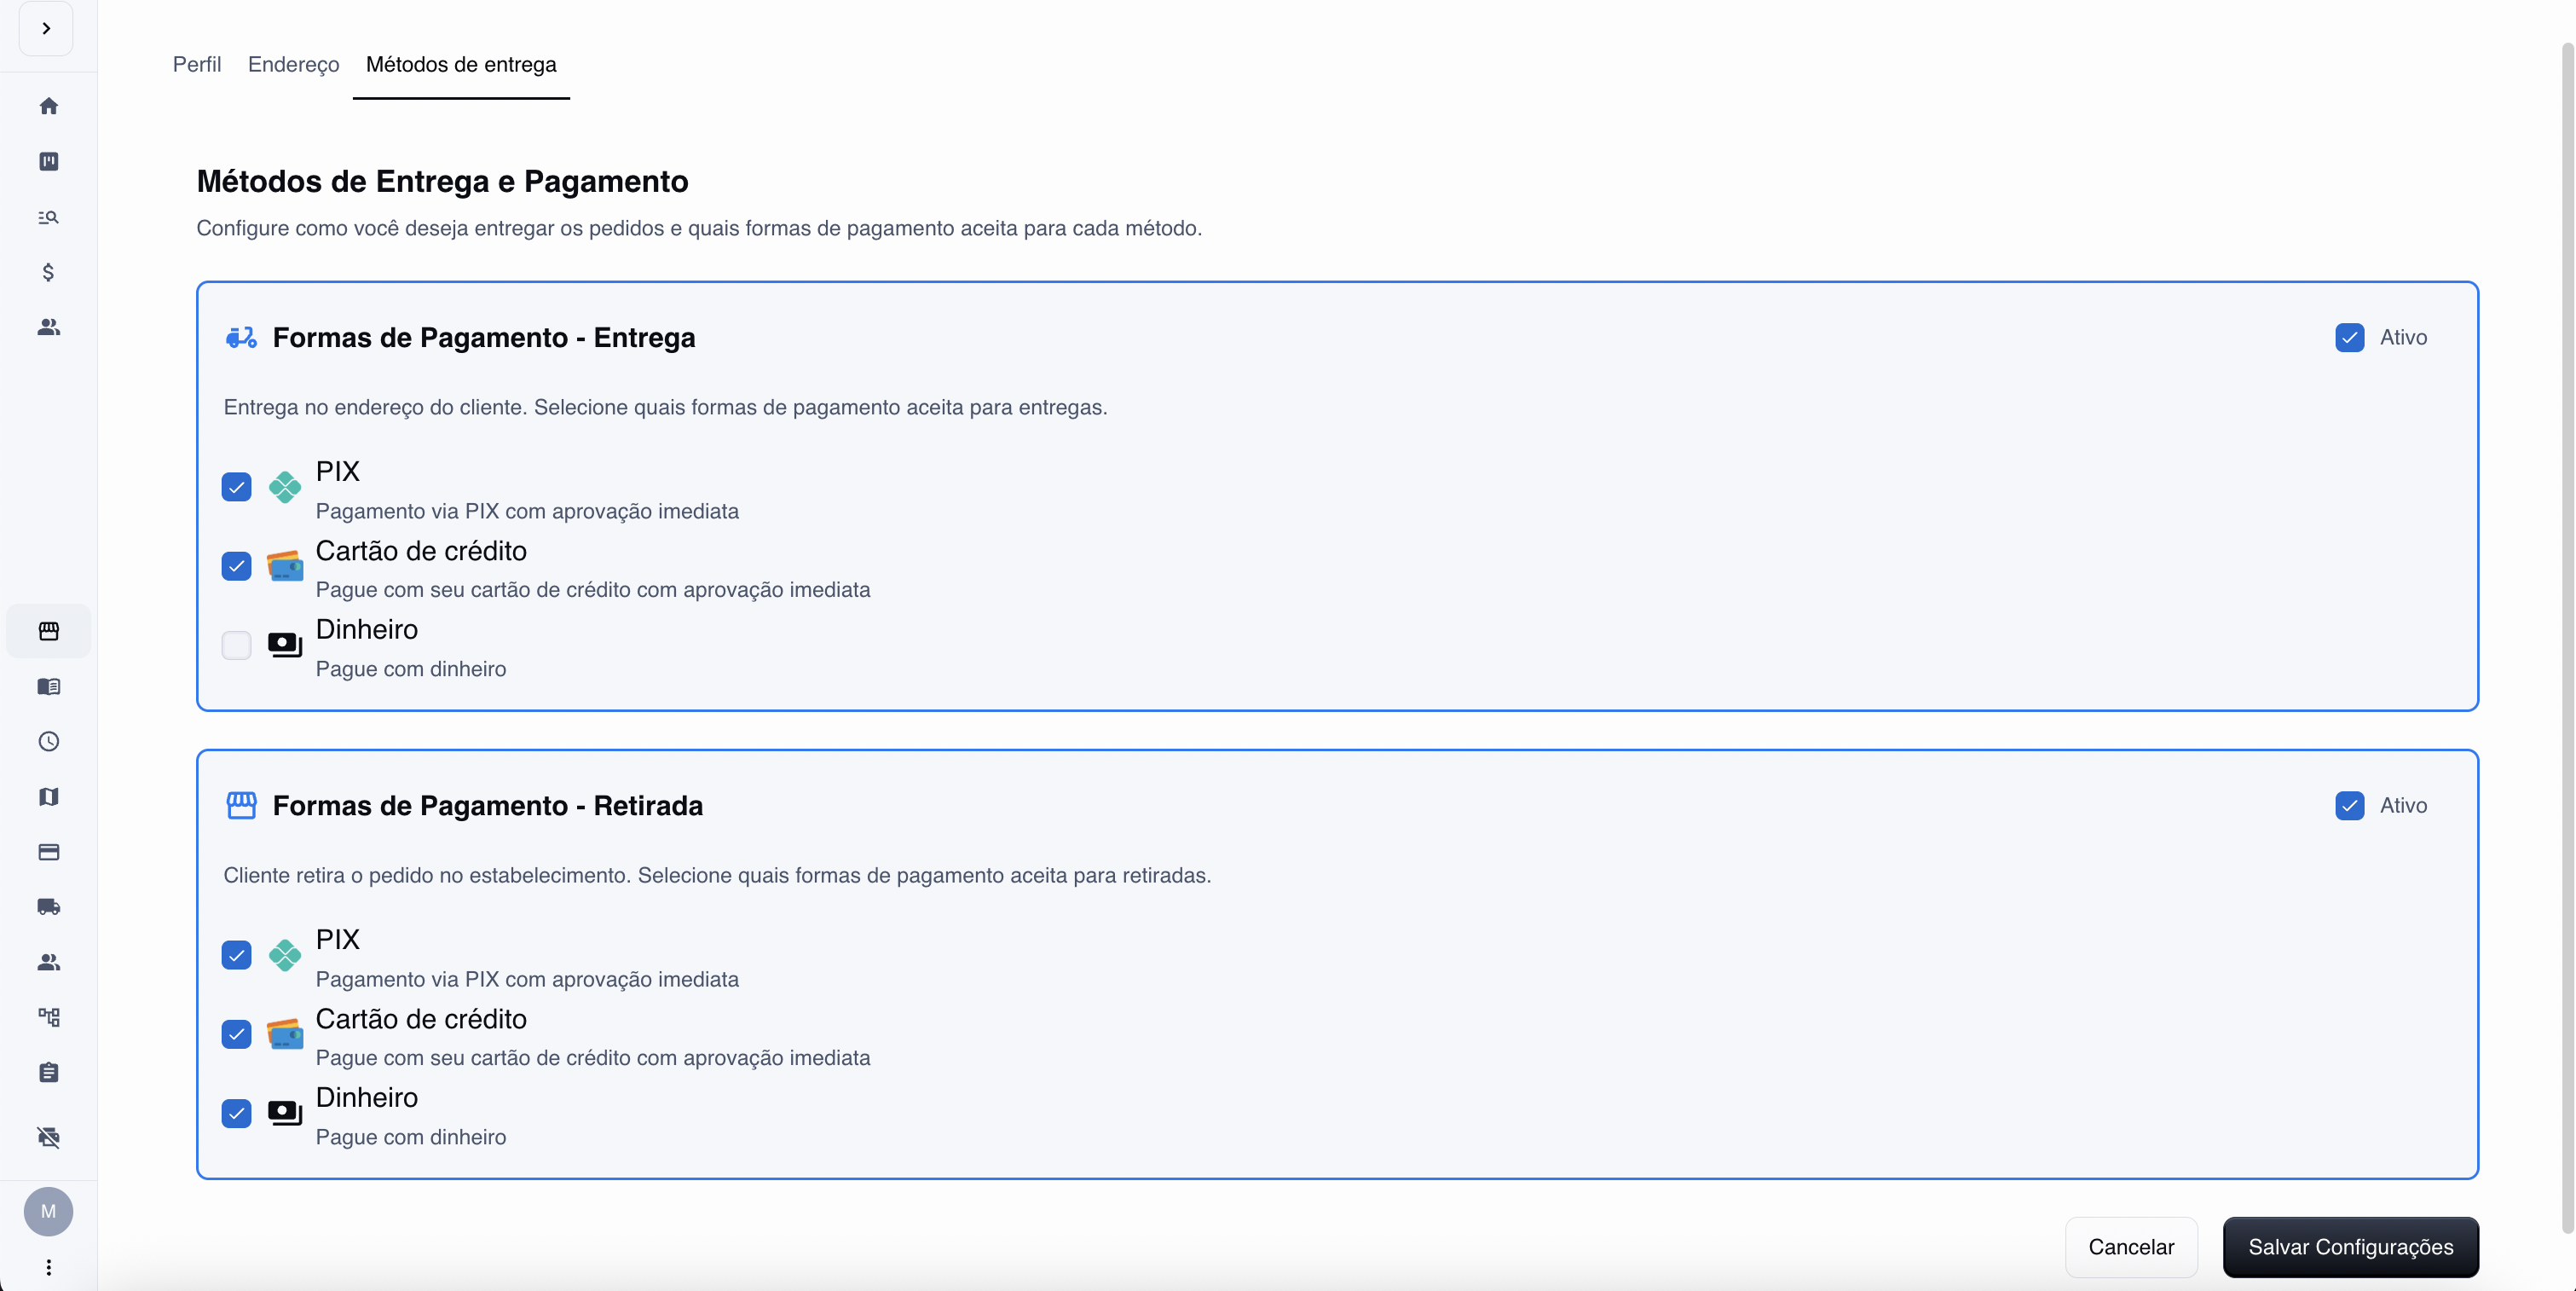Click the dollar sign finances icon
This screenshot has height=1291, width=2576.
click(x=48, y=272)
